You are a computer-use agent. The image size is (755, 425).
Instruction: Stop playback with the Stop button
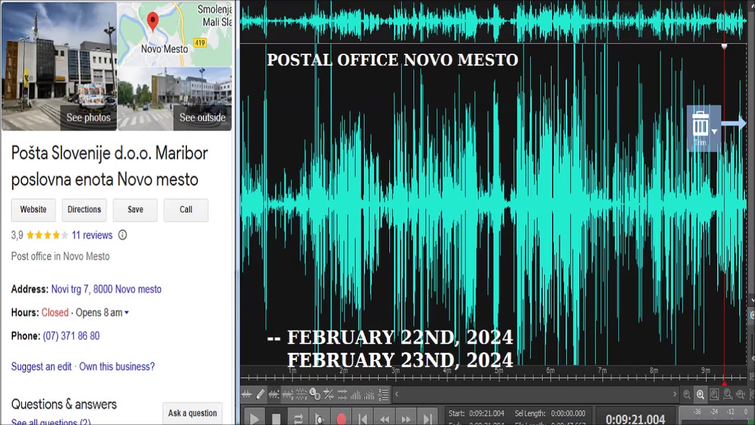coord(276,419)
